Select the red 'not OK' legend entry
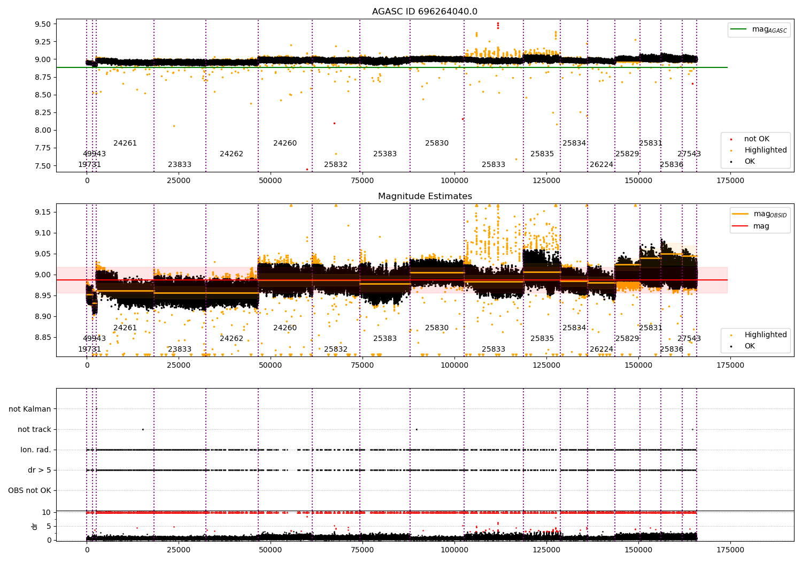 pyautogui.click(x=757, y=139)
